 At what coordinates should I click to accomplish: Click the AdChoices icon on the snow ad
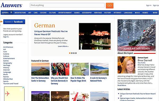(154, 20)
